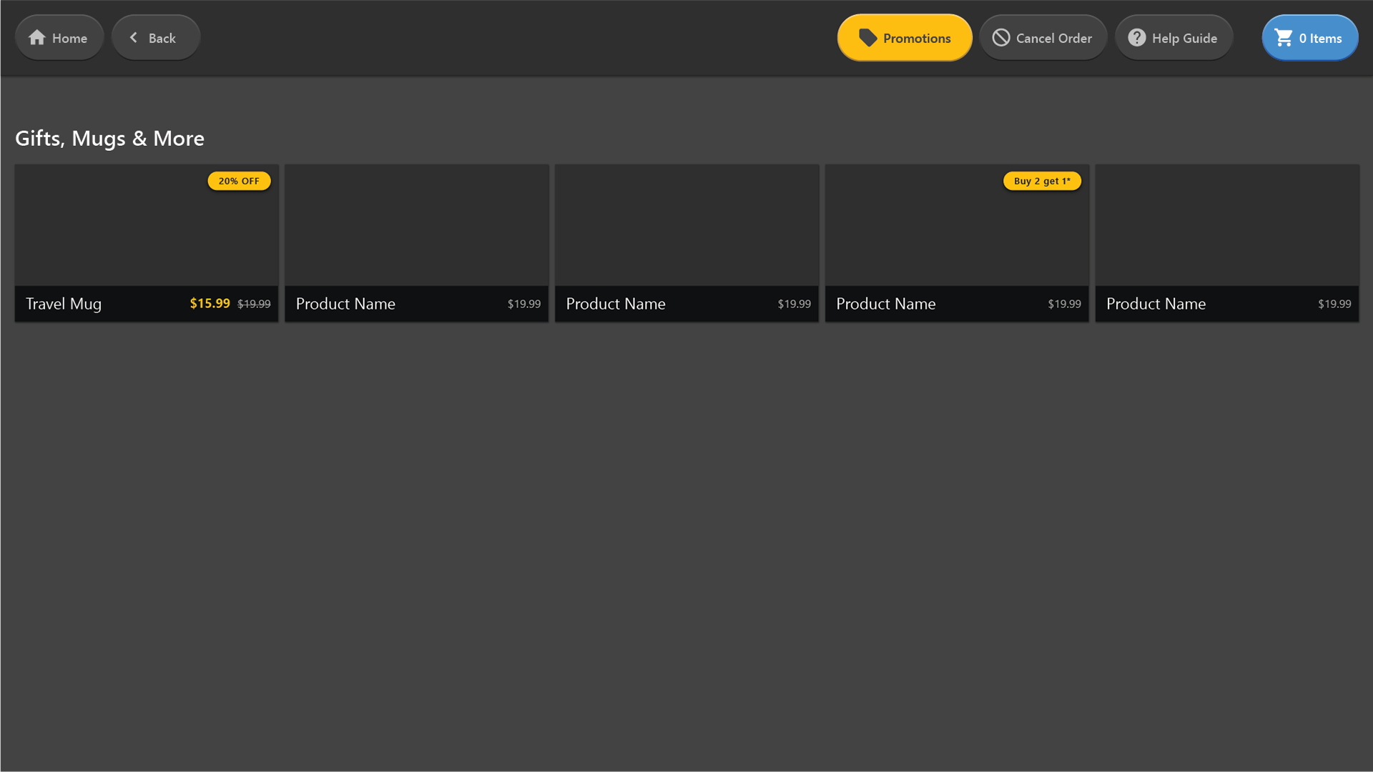Image resolution: width=1373 pixels, height=772 pixels.
Task: Click the Help Guide question mark icon
Action: point(1137,38)
